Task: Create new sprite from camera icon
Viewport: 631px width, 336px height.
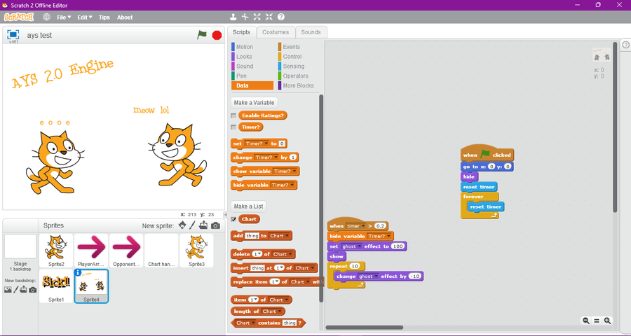Action: point(216,225)
